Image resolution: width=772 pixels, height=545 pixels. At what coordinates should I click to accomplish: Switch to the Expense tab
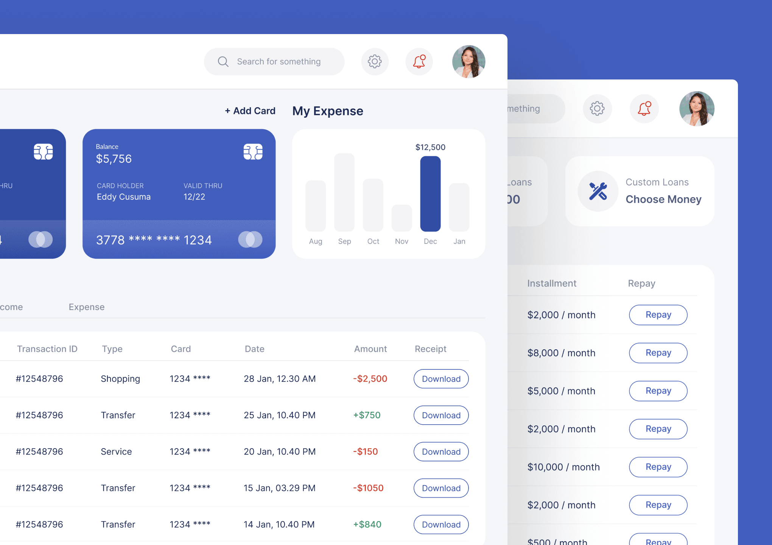point(87,307)
